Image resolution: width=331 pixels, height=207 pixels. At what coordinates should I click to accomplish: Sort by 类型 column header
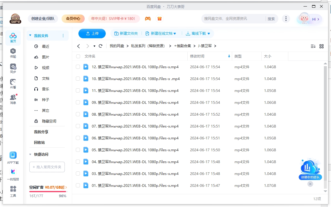[x=247, y=56]
